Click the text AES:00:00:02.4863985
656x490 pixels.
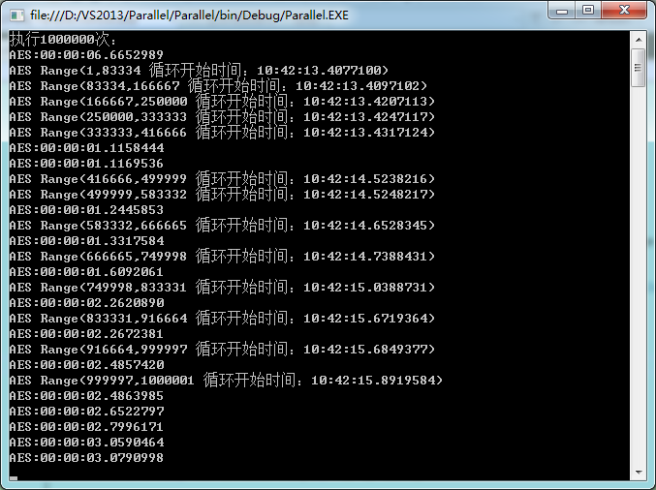click(x=86, y=395)
